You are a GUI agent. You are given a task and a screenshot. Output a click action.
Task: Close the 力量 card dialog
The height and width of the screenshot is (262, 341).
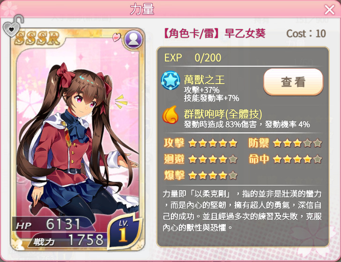point(329,10)
